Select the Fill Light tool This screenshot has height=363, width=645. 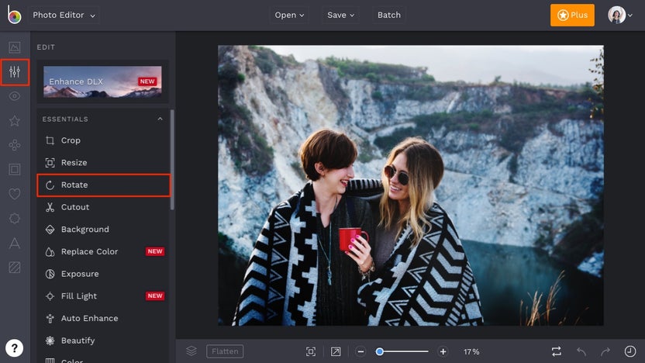pyautogui.click(x=103, y=296)
